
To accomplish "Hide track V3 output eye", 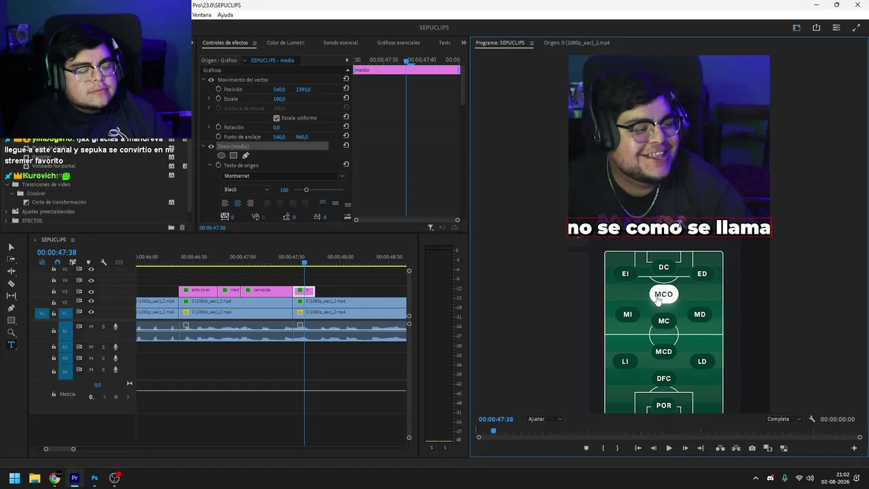I will tap(91, 291).
